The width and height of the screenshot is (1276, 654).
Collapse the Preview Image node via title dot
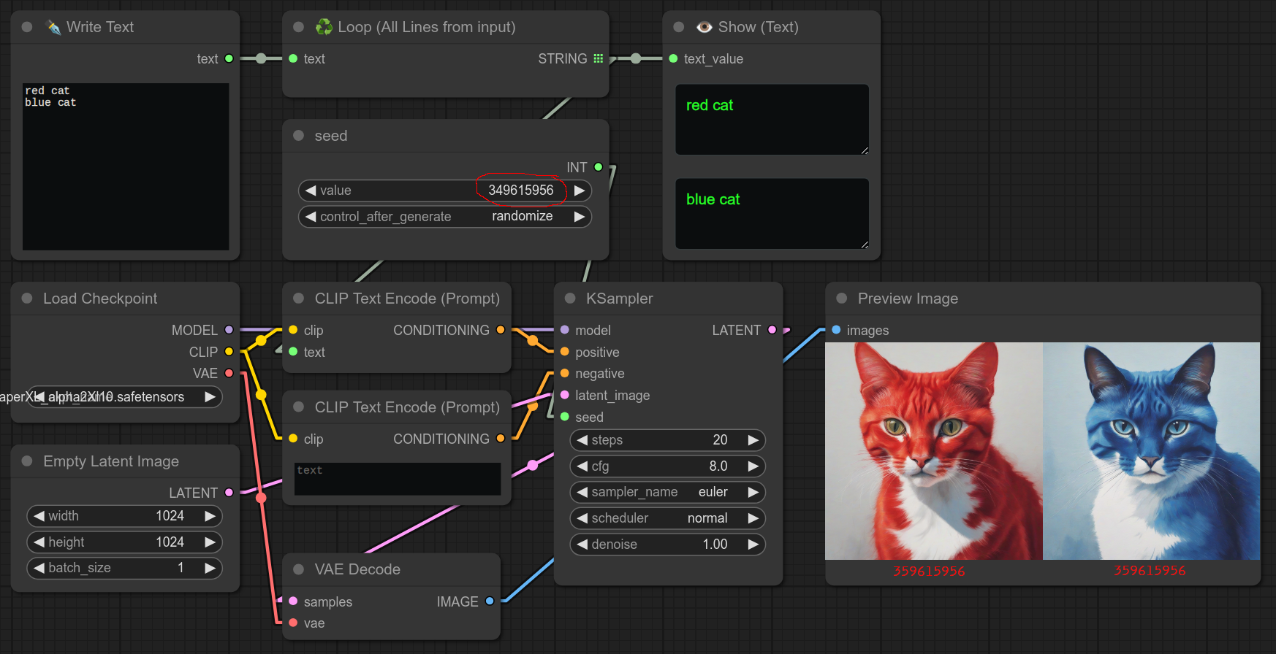[842, 299]
